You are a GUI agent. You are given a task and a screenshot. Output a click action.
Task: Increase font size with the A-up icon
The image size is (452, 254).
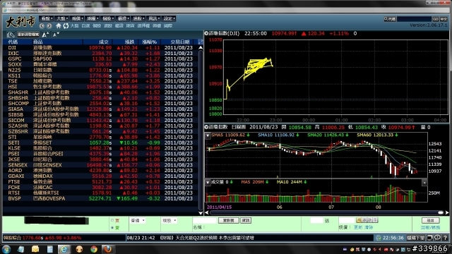click(x=45, y=35)
